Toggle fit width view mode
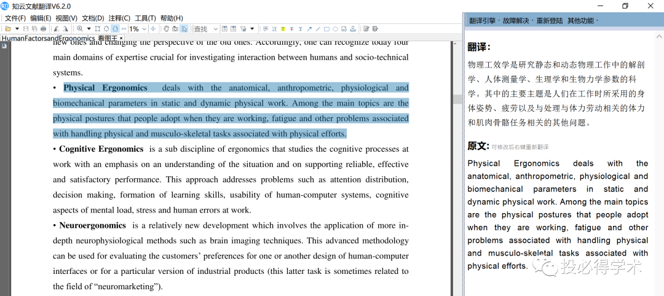The image size is (664, 296). (x=115, y=29)
